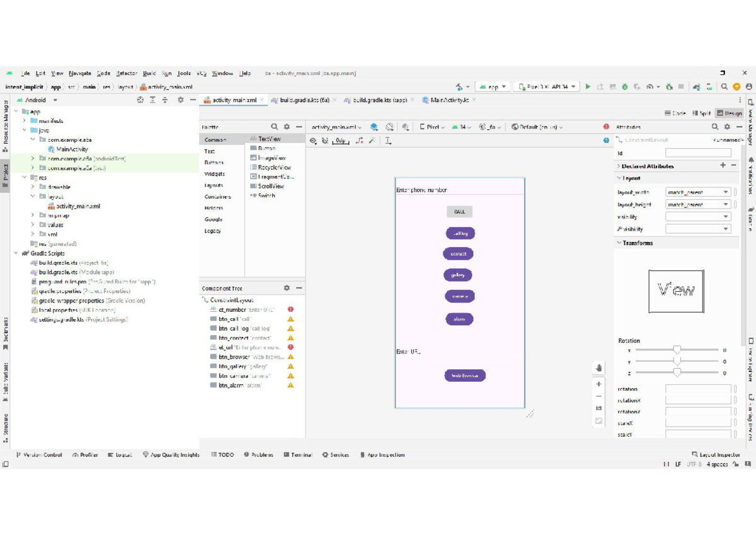Image resolution: width=756 pixels, height=535 pixels.
Task: Switch editor to Split view mode
Action: click(701, 113)
